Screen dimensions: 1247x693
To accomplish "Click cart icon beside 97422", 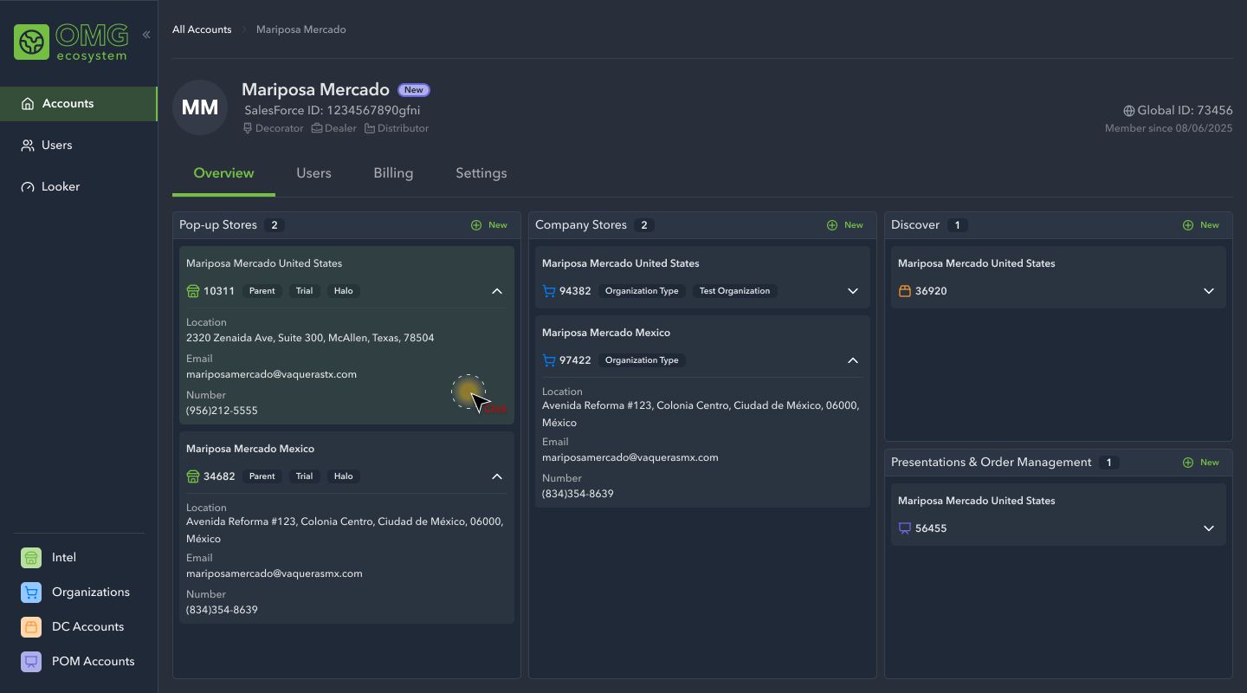I will [x=549, y=360].
